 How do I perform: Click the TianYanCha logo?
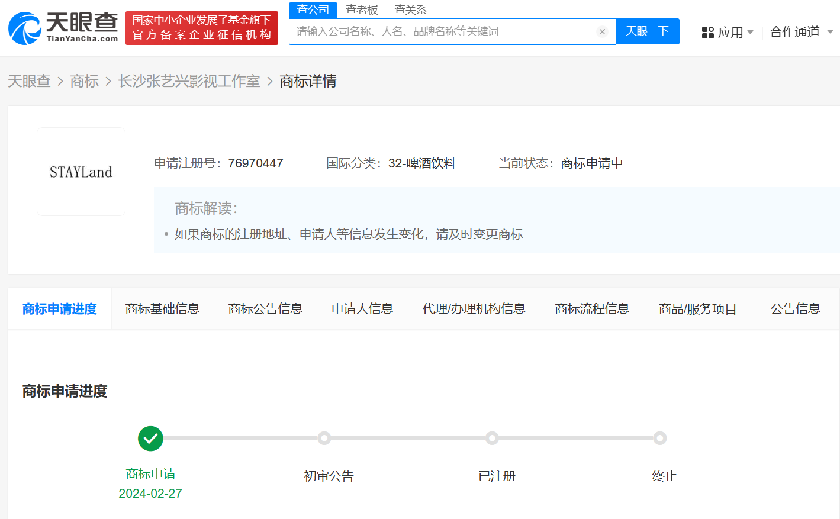click(x=63, y=28)
